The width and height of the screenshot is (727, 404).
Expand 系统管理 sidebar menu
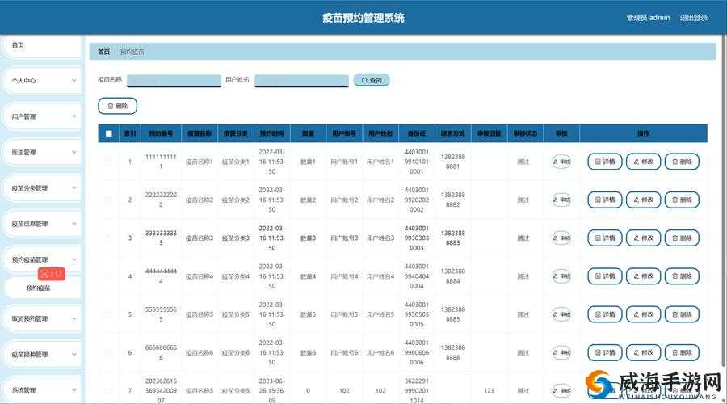[x=42, y=390]
